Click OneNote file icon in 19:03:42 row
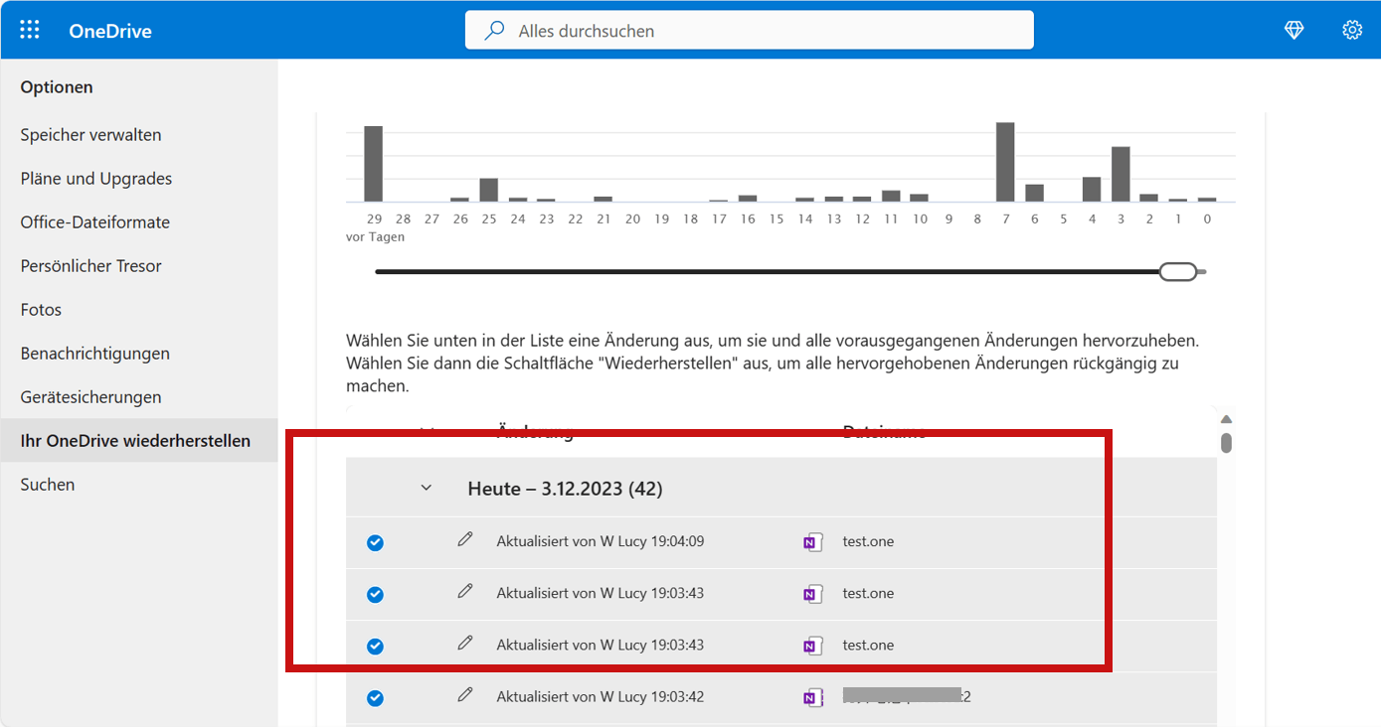 (812, 697)
